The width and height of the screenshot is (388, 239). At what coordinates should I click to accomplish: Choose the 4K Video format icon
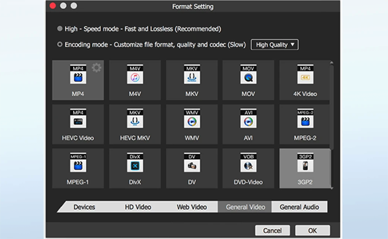pyautogui.click(x=305, y=74)
